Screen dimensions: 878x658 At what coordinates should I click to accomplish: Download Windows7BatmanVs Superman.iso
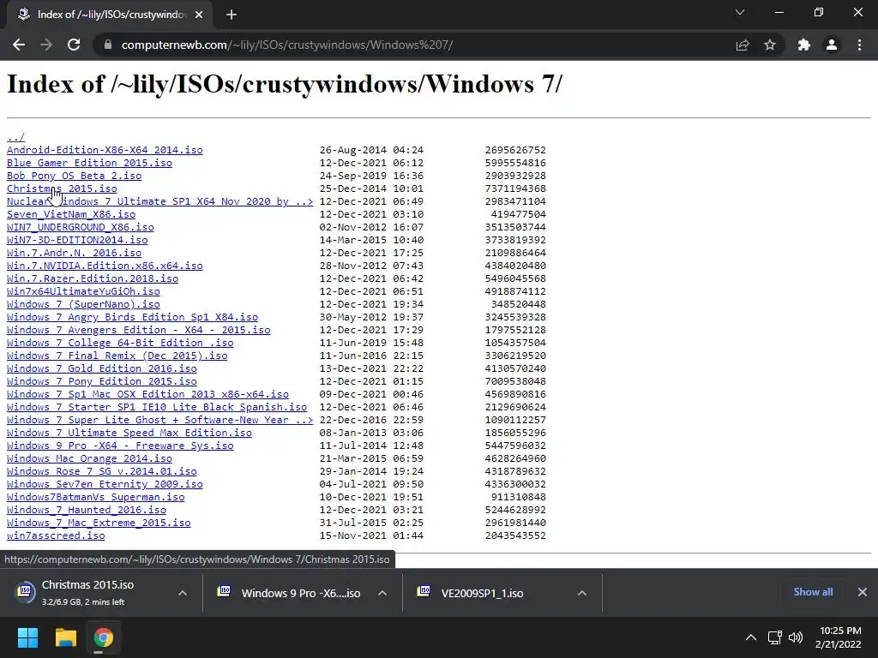pyautogui.click(x=96, y=498)
